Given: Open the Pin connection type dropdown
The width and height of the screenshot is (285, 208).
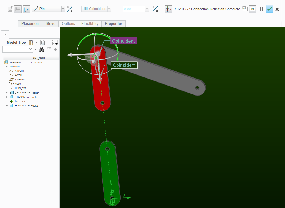Looking at the screenshot, I should 63,9.
